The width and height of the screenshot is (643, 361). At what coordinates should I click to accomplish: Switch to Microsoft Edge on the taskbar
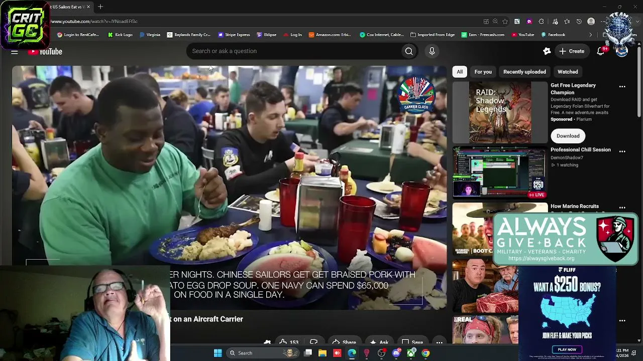coord(352,353)
